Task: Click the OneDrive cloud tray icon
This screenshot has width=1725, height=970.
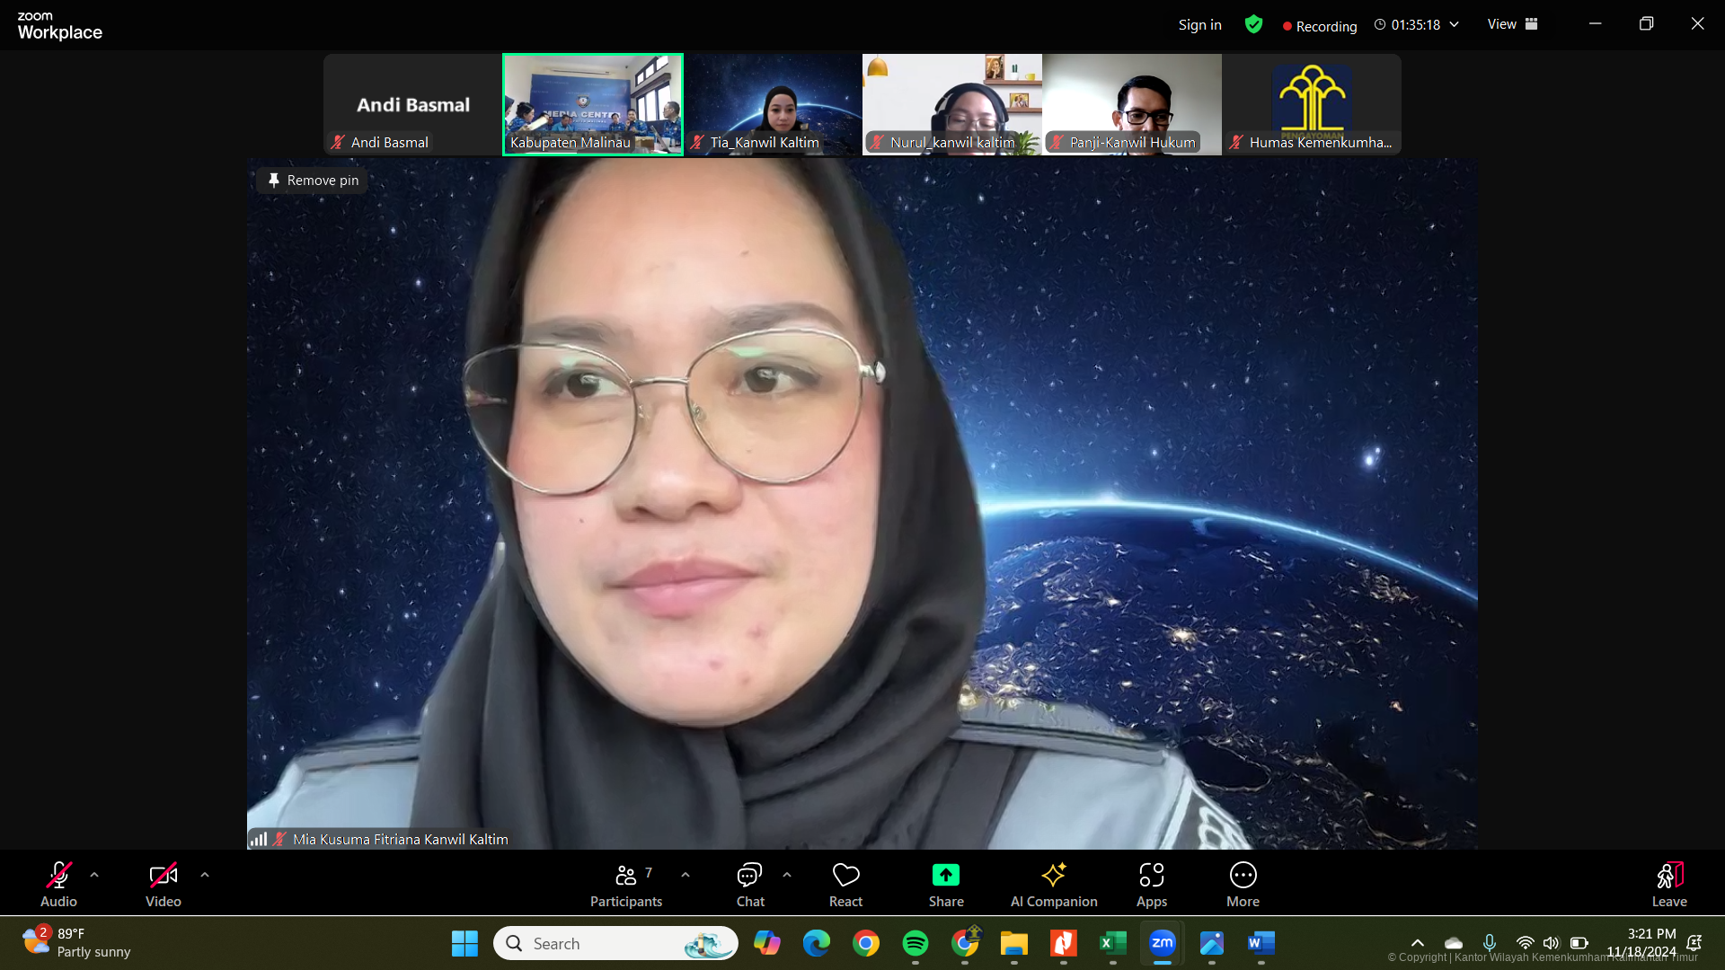Action: coord(1454,943)
